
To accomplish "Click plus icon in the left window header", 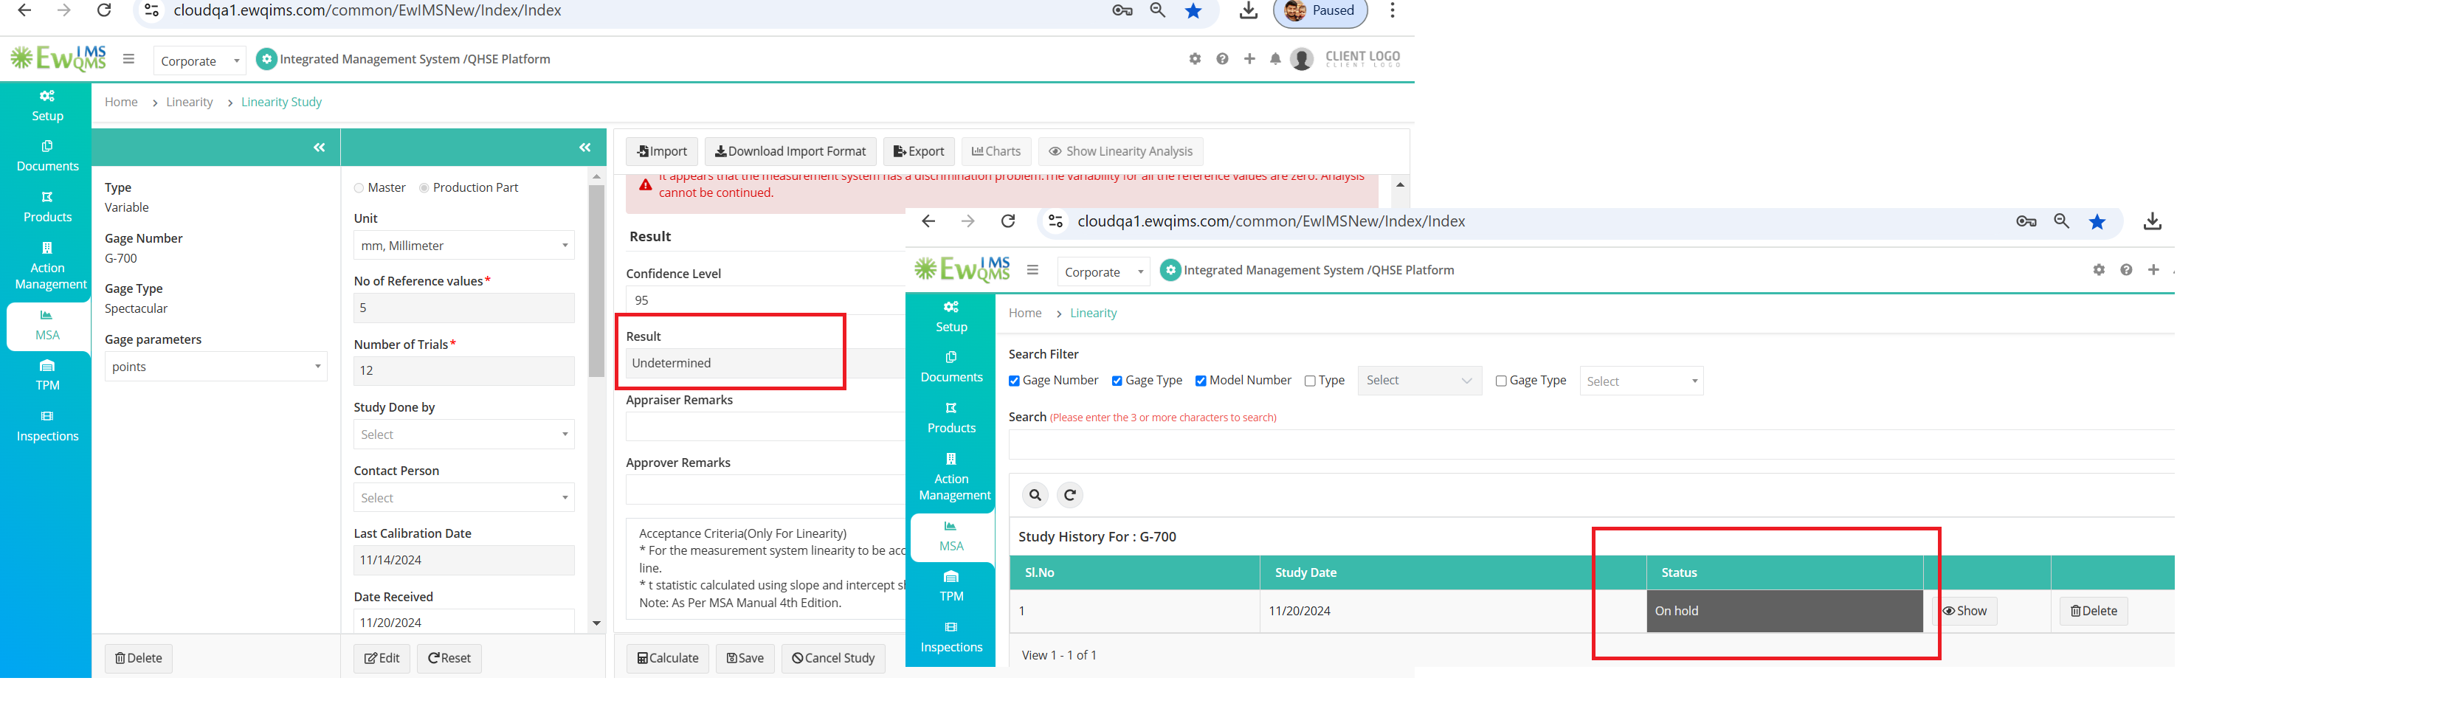I will pos(1249,59).
